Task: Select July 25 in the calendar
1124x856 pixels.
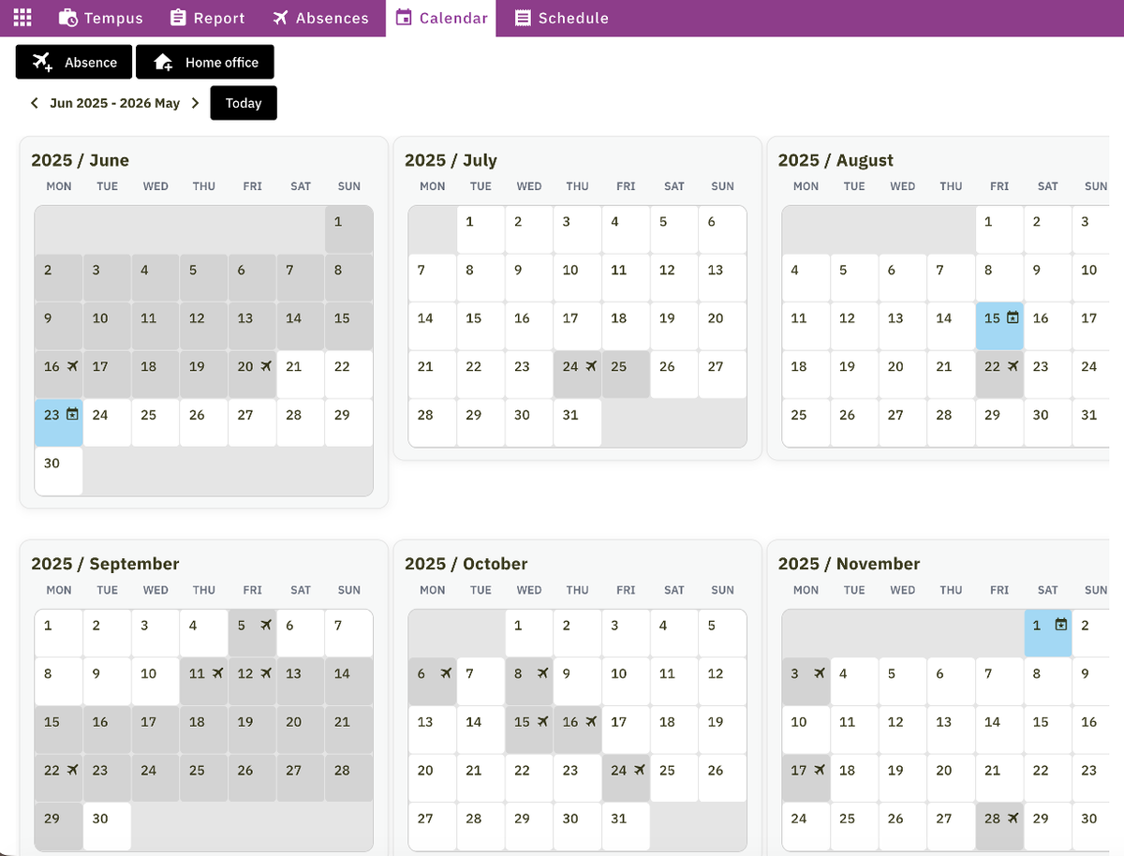Action: 626,375
